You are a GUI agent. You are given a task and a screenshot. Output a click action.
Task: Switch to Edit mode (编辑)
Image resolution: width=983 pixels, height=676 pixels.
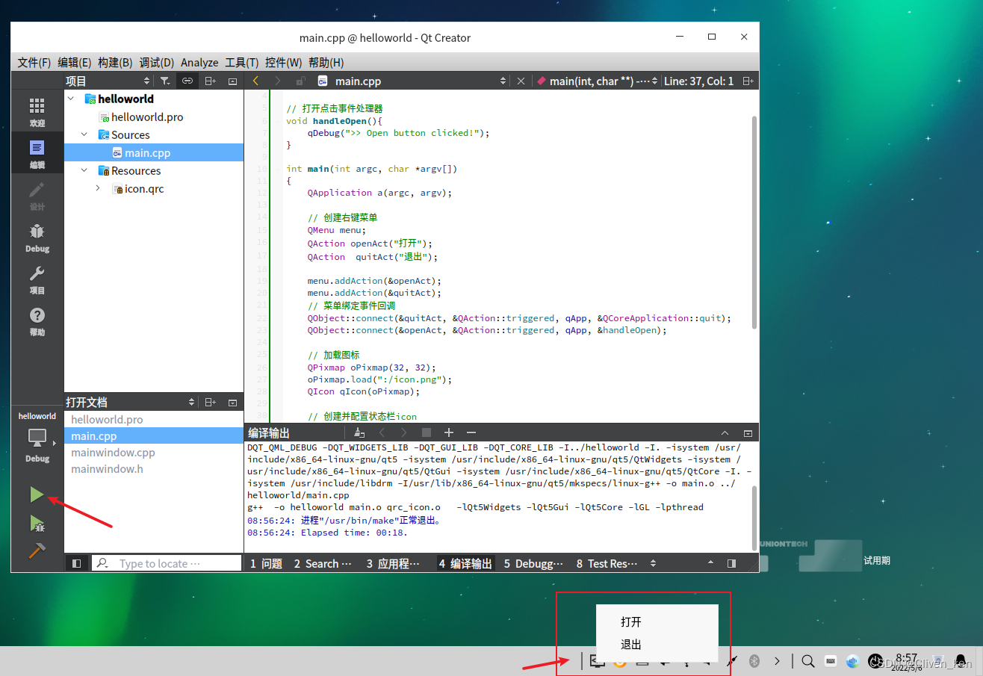[x=37, y=154]
